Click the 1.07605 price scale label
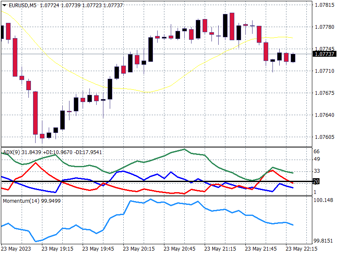The image size is (339, 254). (x=324, y=137)
